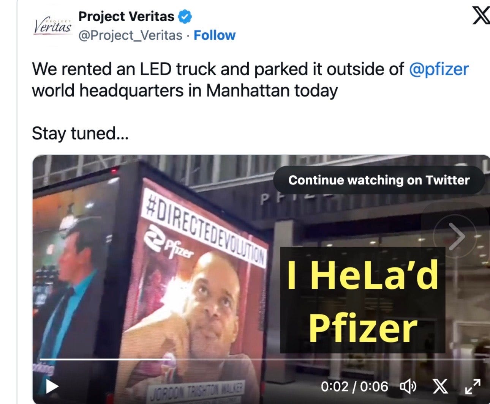Follow the Project Veritas account
The height and width of the screenshot is (404, 490).
(x=215, y=35)
